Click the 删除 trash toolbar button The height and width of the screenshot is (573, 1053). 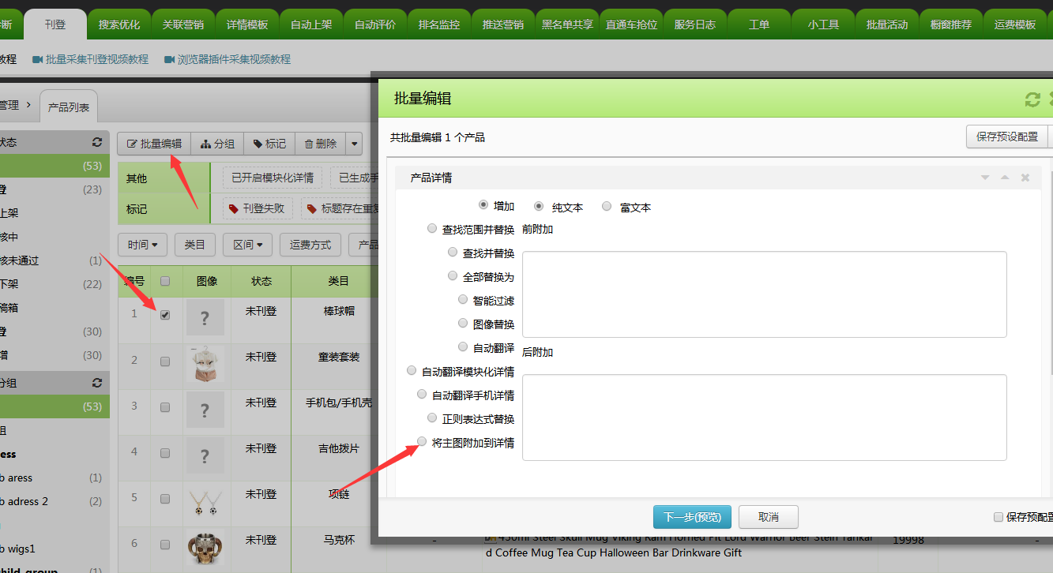coord(321,144)
